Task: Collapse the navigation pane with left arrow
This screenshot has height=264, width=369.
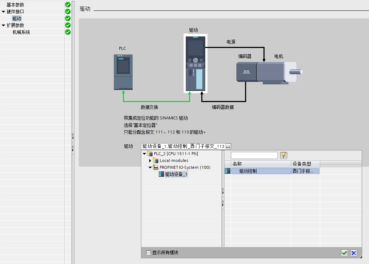Action: coord(73,138)
